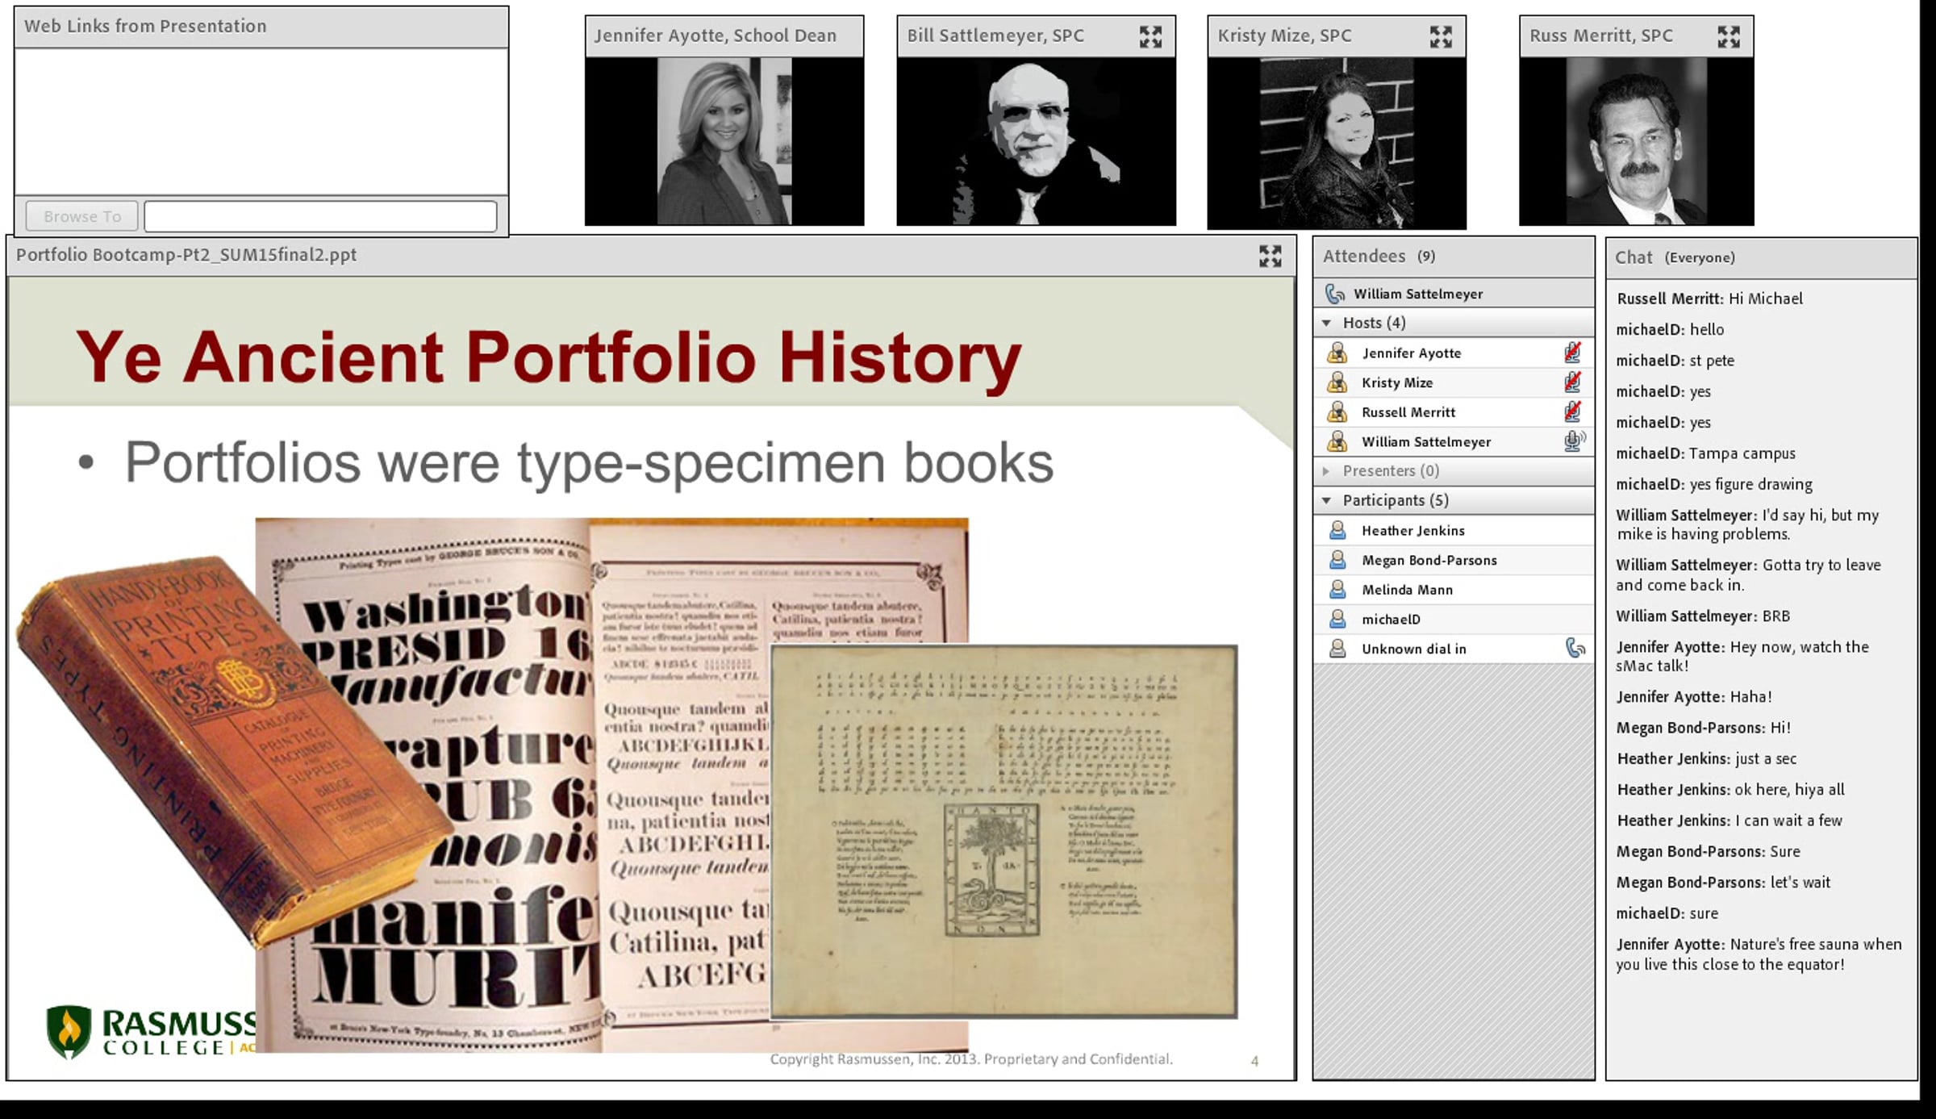Maximize Bill Sattlemeyer video pod
Screen dimensions: 1936x1119
pos(1150,36)
